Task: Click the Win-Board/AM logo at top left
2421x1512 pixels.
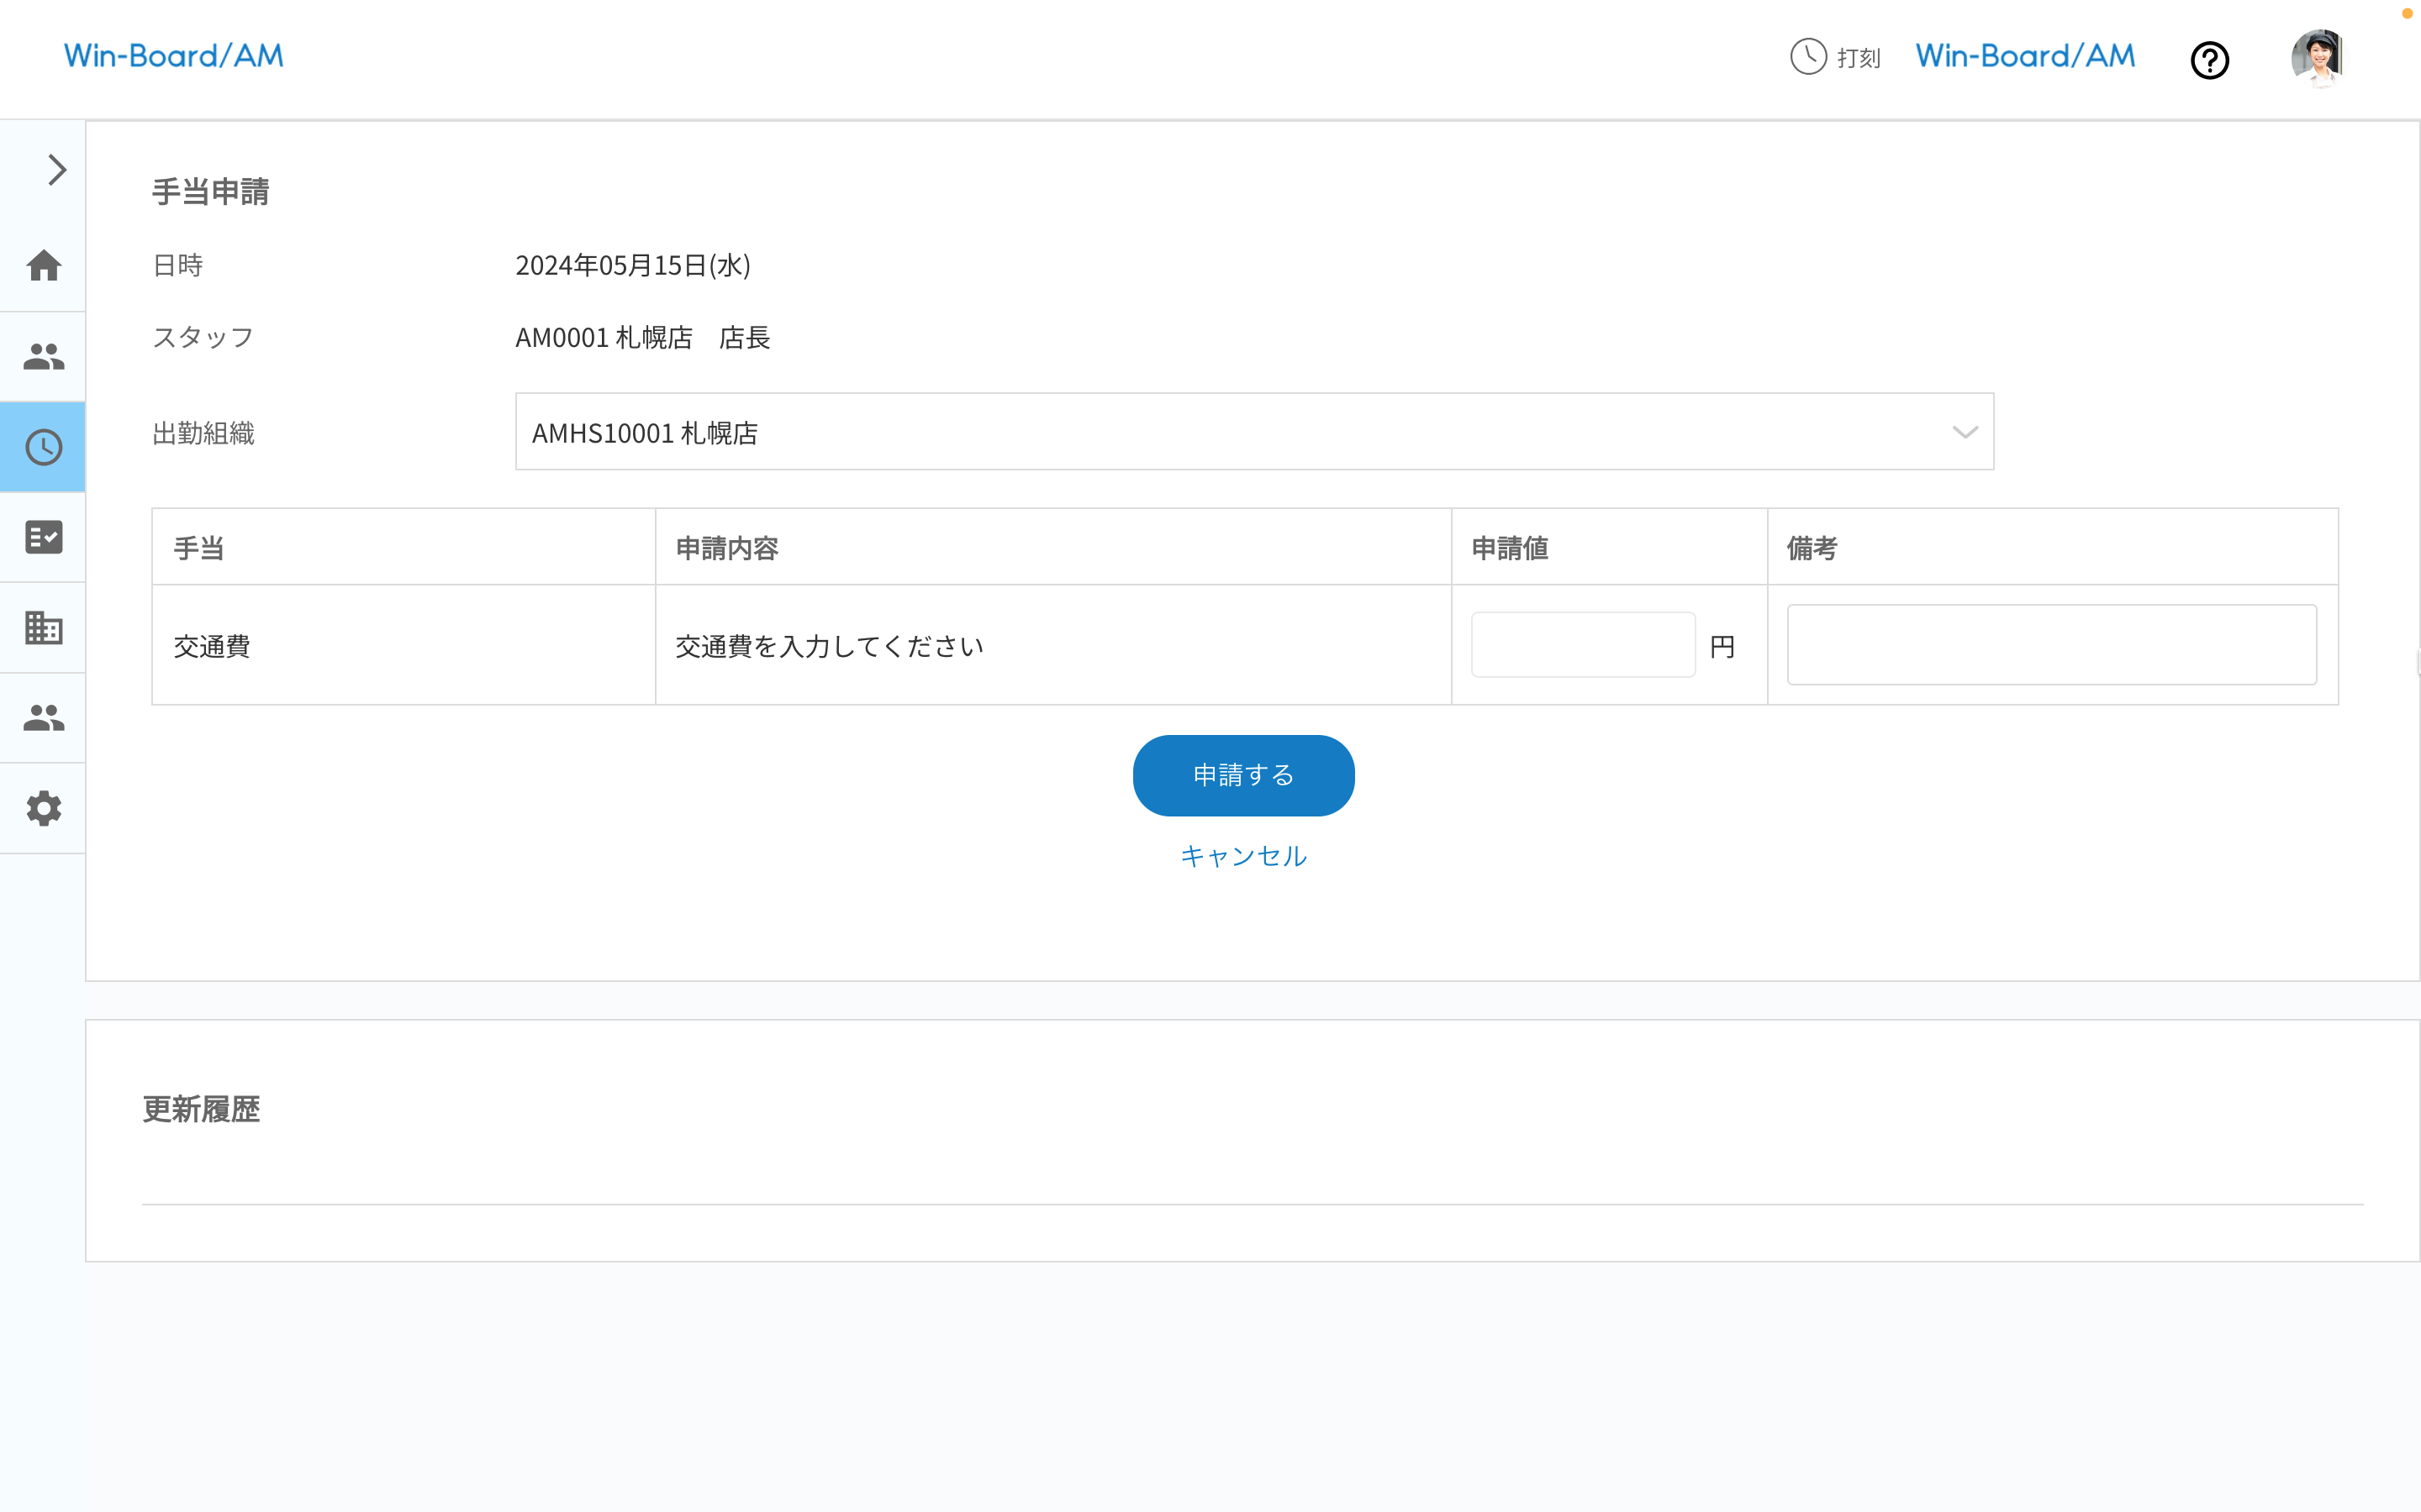Action: [173, 55]
